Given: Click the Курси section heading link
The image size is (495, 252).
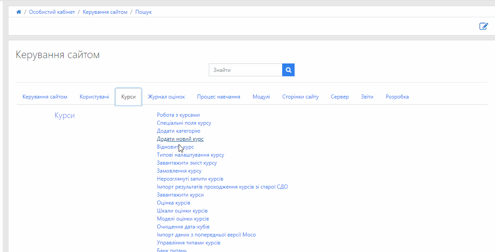Looking at the screenshot, I should point(64,115).
